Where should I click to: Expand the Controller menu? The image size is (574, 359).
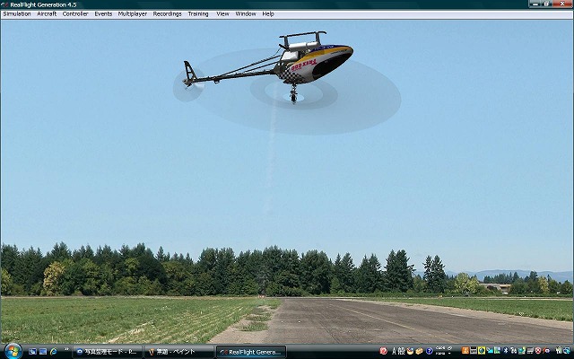click(75, 14)
